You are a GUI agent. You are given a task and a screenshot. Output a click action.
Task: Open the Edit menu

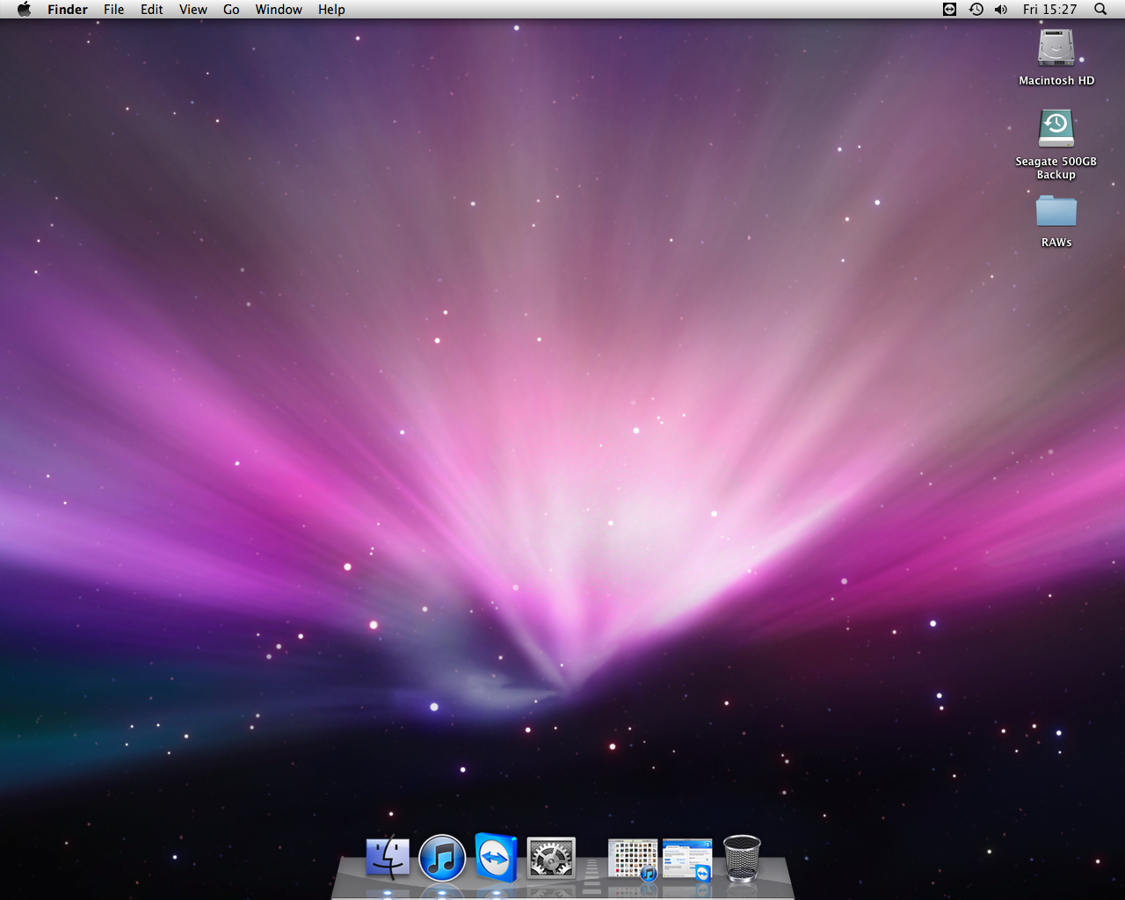(152, 10)
